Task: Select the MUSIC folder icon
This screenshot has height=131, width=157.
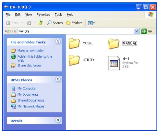Action: (x=74, y=44)
